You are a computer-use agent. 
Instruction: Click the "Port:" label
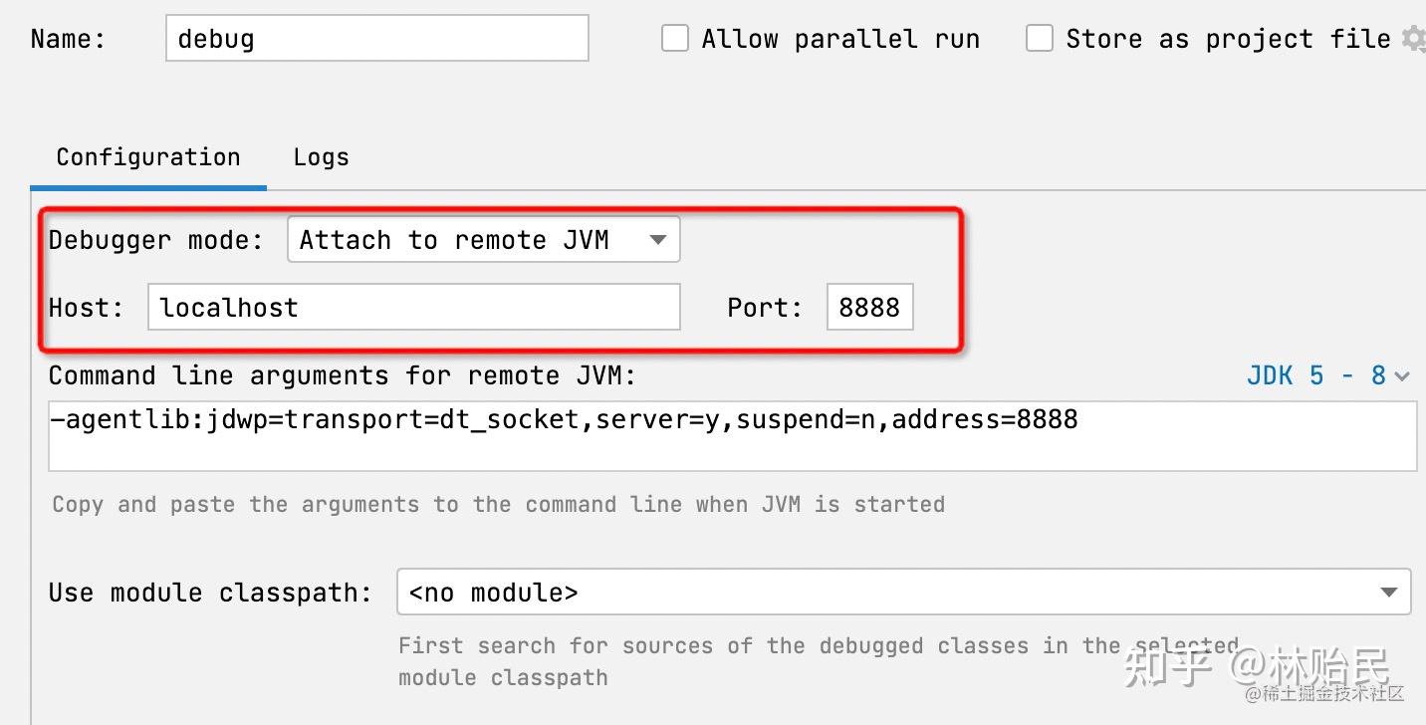tap(764, 307)
